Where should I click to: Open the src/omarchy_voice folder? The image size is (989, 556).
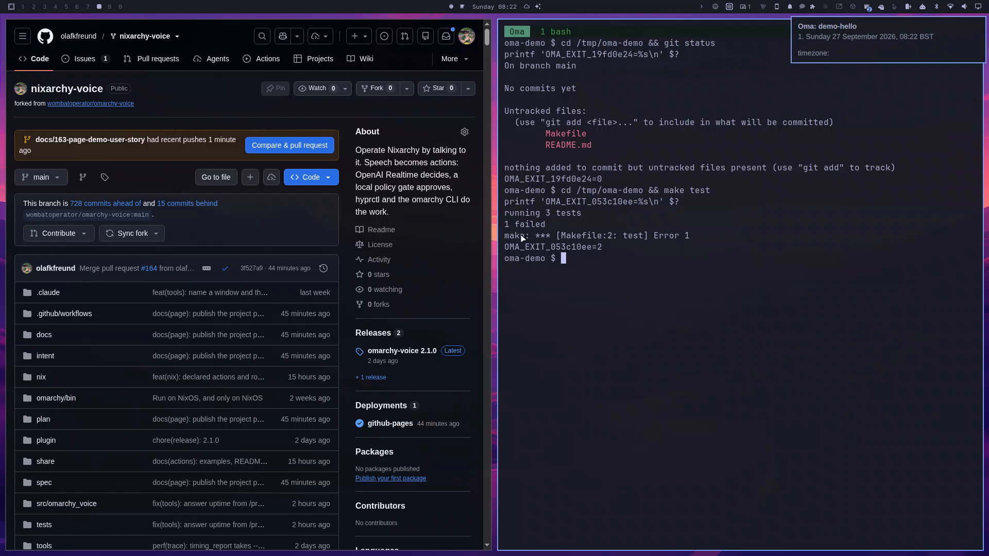66,503
